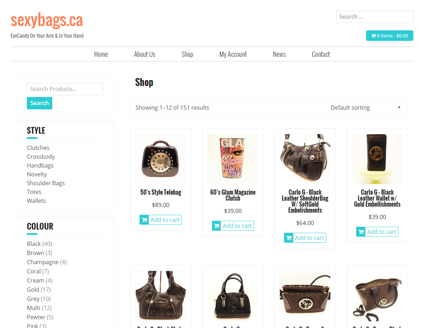Screen dimensions: 424x328
Task: Click cart icon under Carlo G ShoulderBag
Action: [x=289, y=238]
